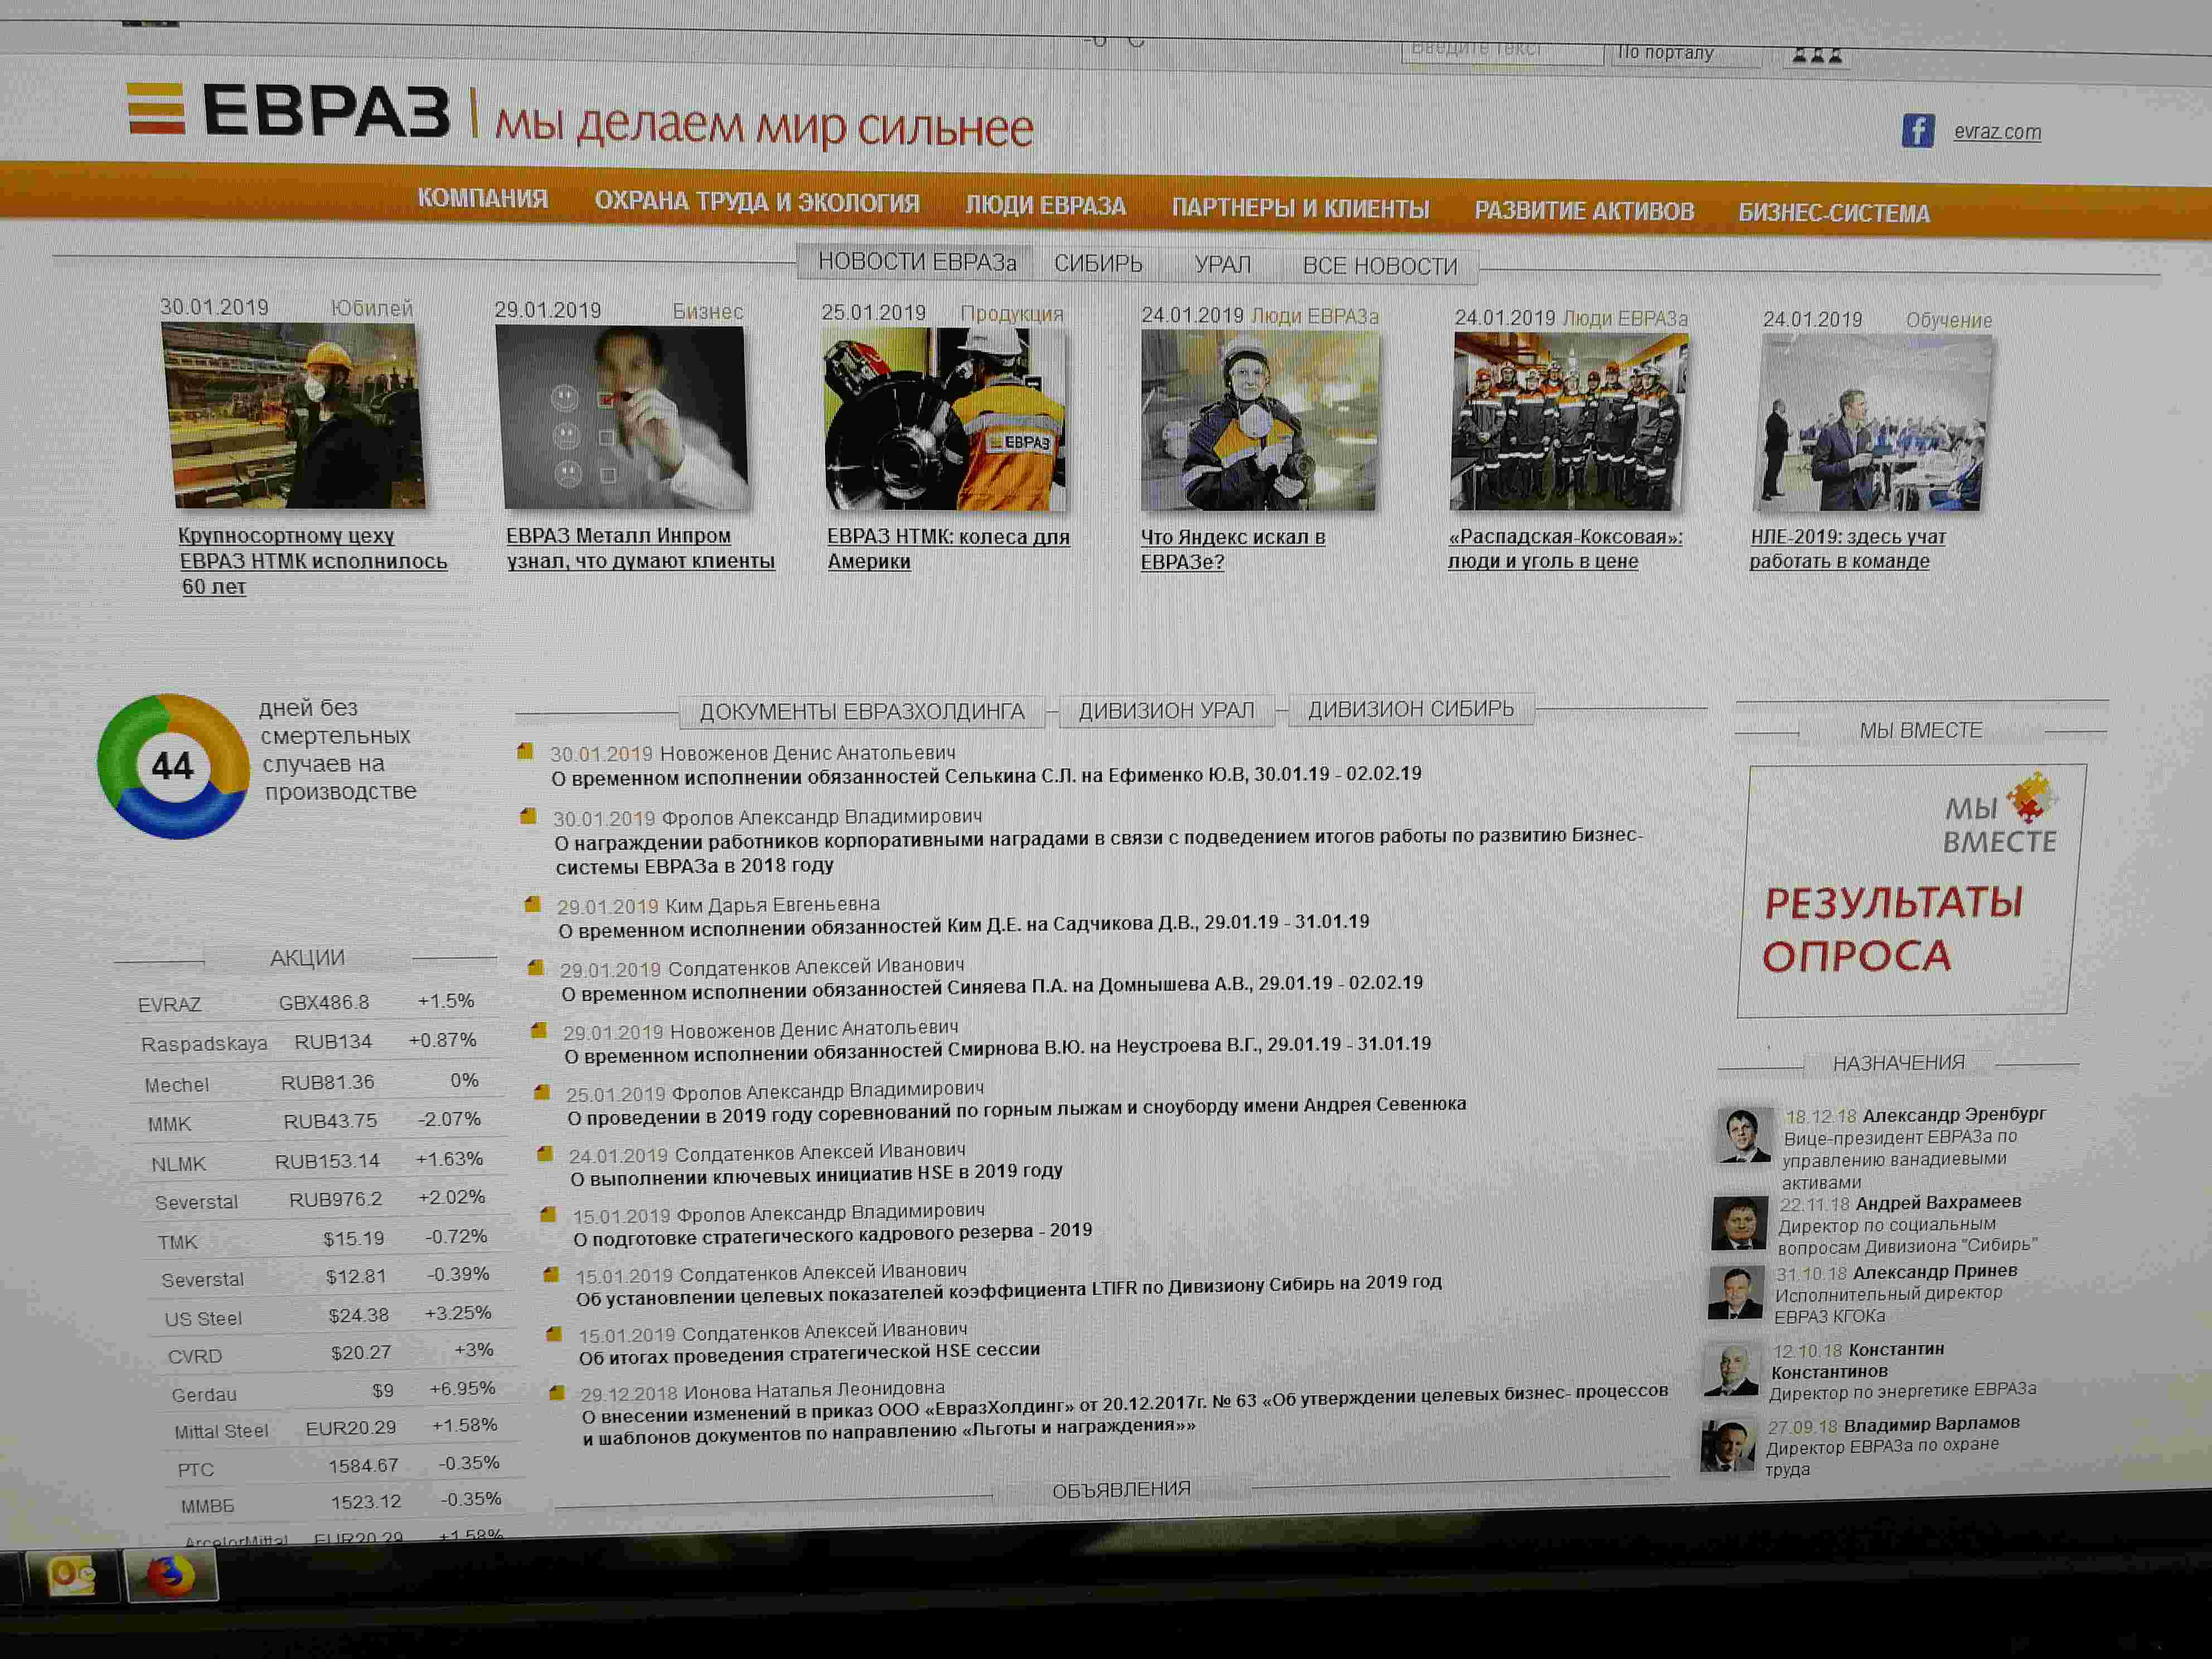This screenshot has height=1659, width=2212.
Task: Switch to the УРАЛ news tab
Action: (x=1223, y=265)
